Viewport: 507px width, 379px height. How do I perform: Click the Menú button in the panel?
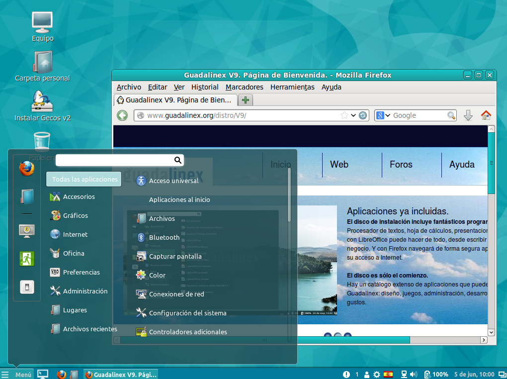tap(17, 375)
